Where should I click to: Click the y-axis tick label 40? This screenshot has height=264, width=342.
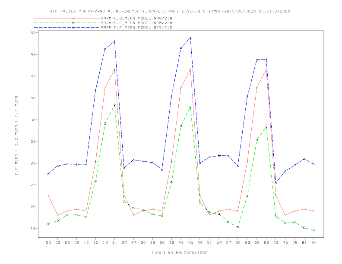(x=32, y=98)
